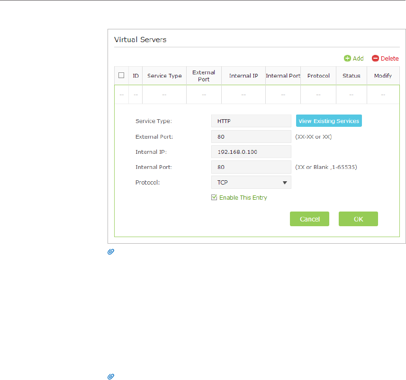Click the Protocol column header in the table
Image resolution: width=406 pixels, height=380 pixels.
318,76
